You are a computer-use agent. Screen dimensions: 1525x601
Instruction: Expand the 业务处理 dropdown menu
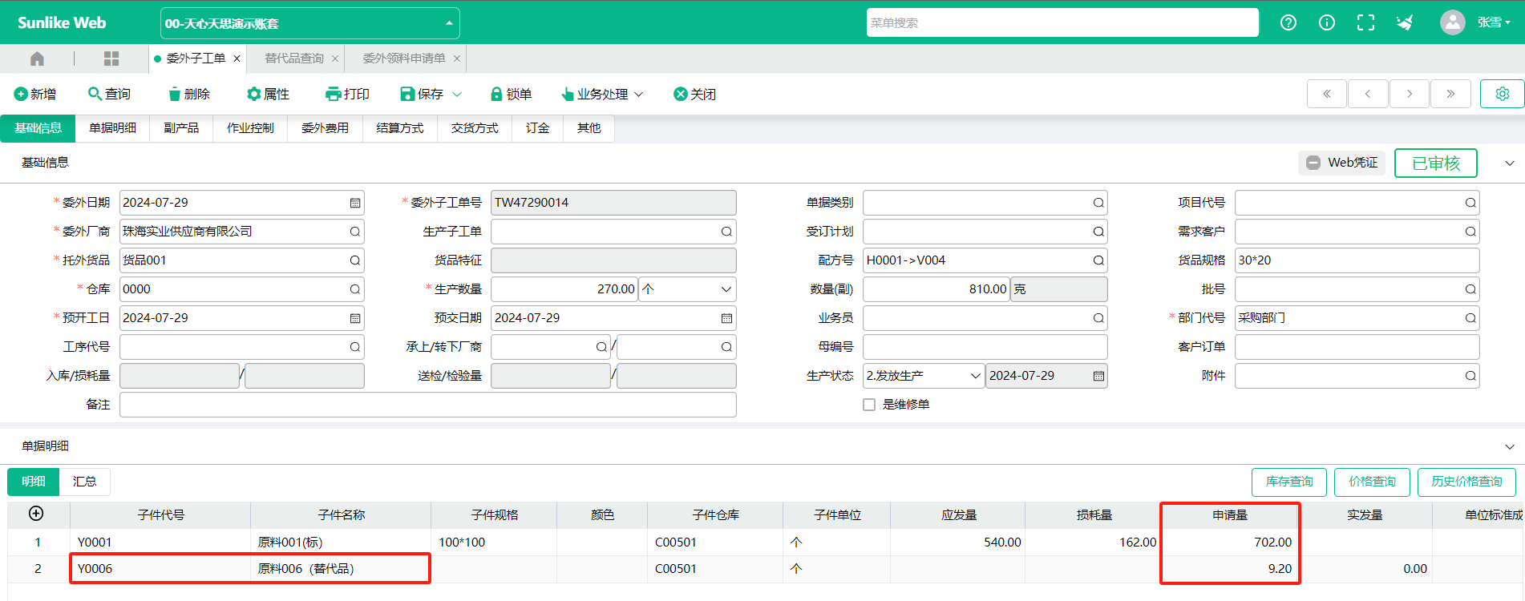[x=602, y=94]
